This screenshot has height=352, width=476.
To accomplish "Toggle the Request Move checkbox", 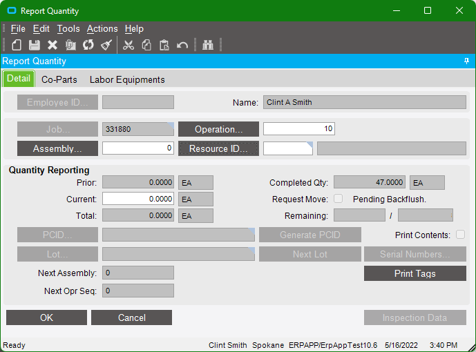I will tap(339, 199).
